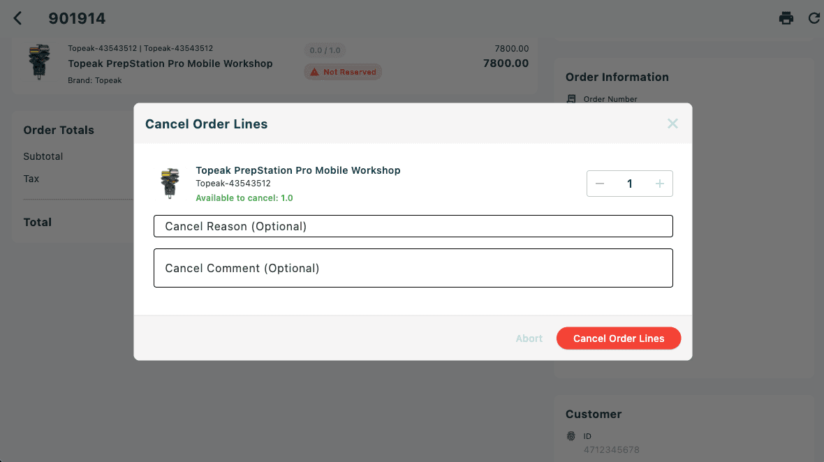Click the product thumbnail in the order line
Screen dimensions: 824x462
(39, 62)
